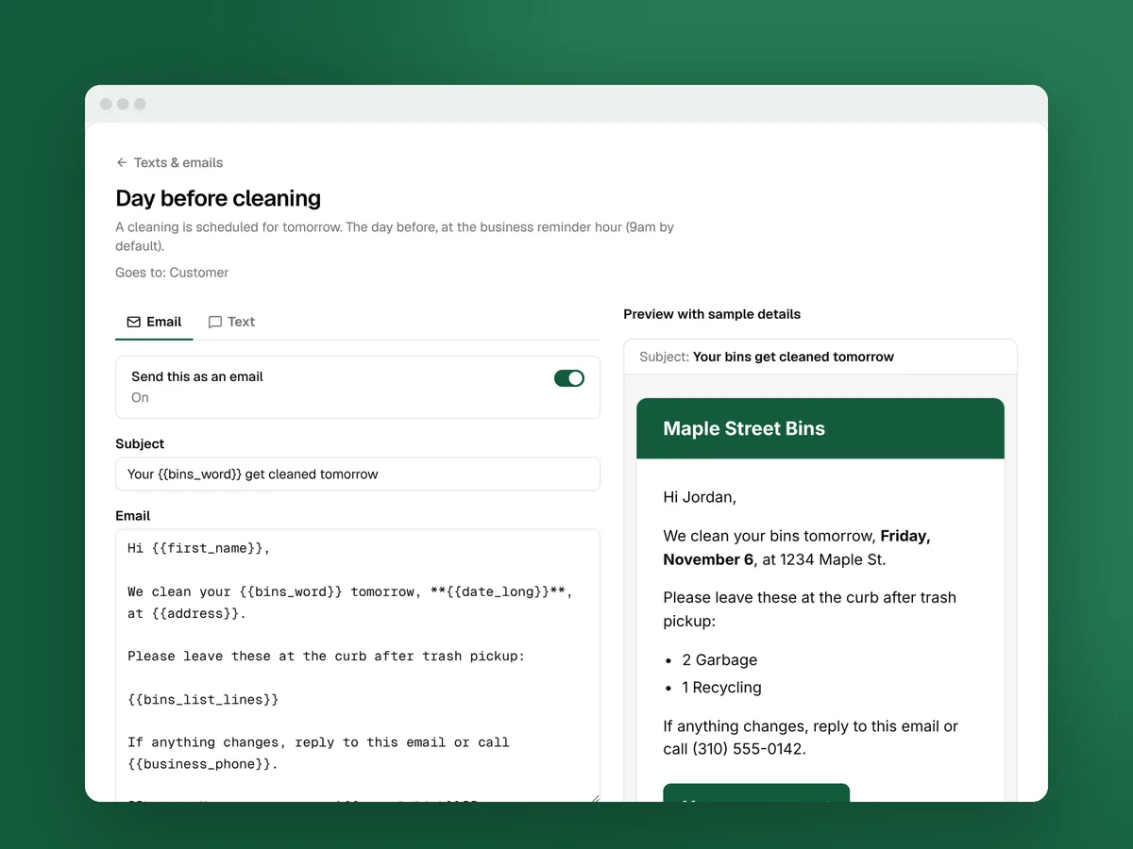Screen dimensions: 1133x849
Task: Switch to the Text tab
Action: (231, 322)
